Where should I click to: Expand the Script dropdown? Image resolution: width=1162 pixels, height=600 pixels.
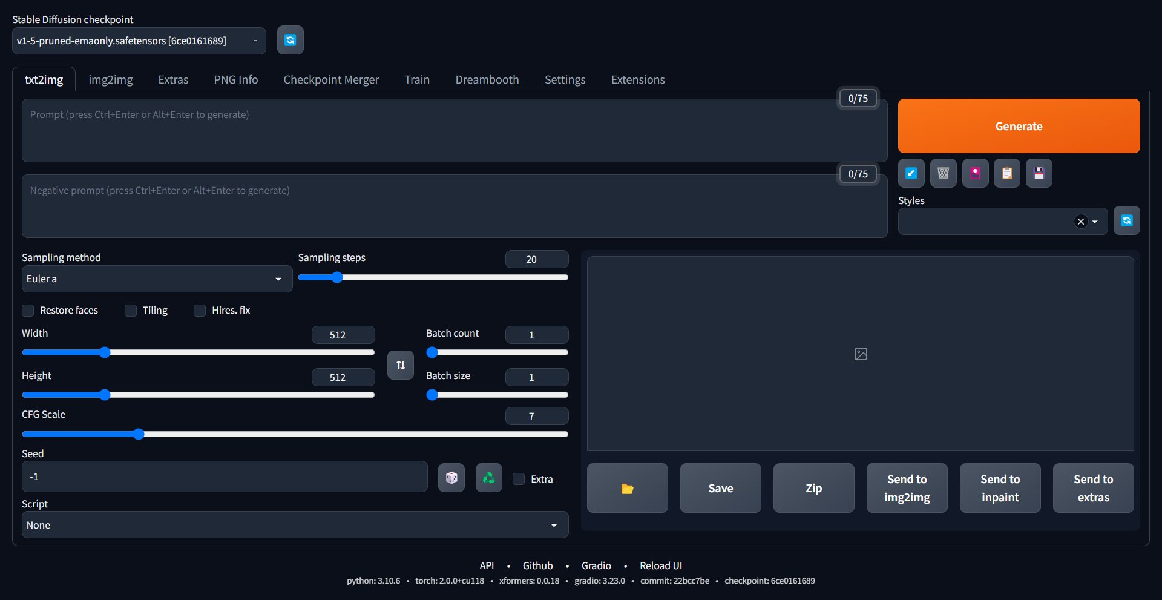click(295, 525)
